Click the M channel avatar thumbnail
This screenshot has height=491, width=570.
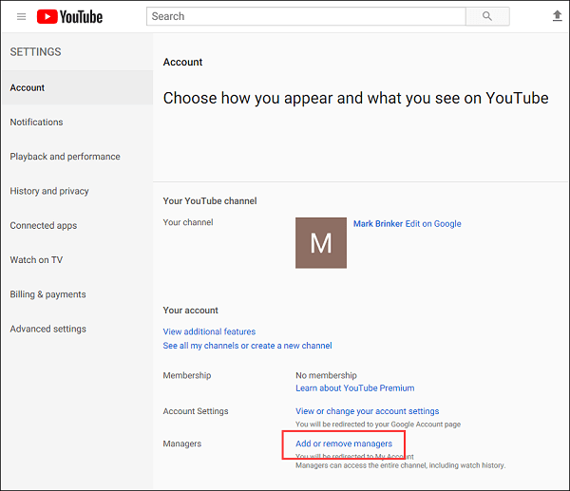click(321, 243)
